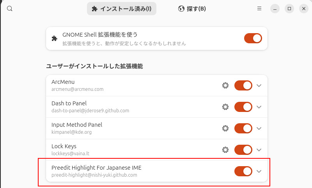
Task: Switch to the 探す browse tab
Action: tap(191, 9)
